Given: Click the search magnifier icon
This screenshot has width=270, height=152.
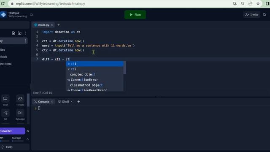Looking at the screenshot, I should click(265, 15).
